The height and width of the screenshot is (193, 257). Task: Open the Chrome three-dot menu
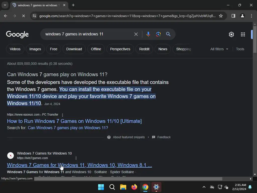click(x=251, y=16)
